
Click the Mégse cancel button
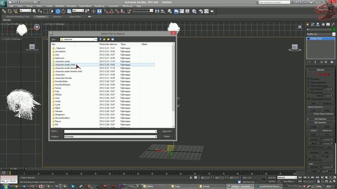167,136
